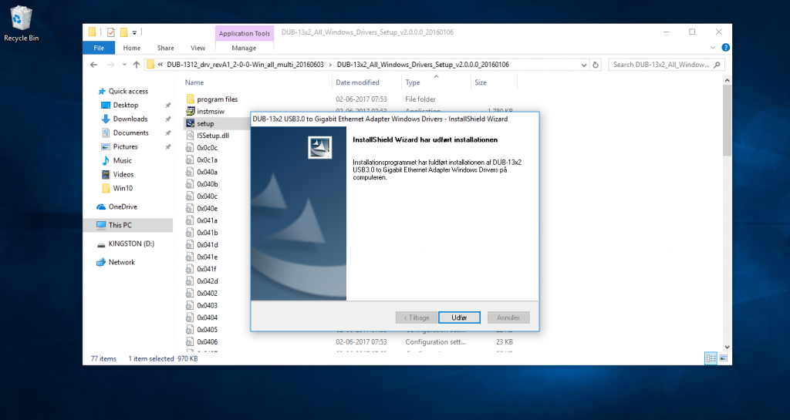Select OneDrive in the navigation pane
Viewport: 790px width, 420px height.
point(123,207)
